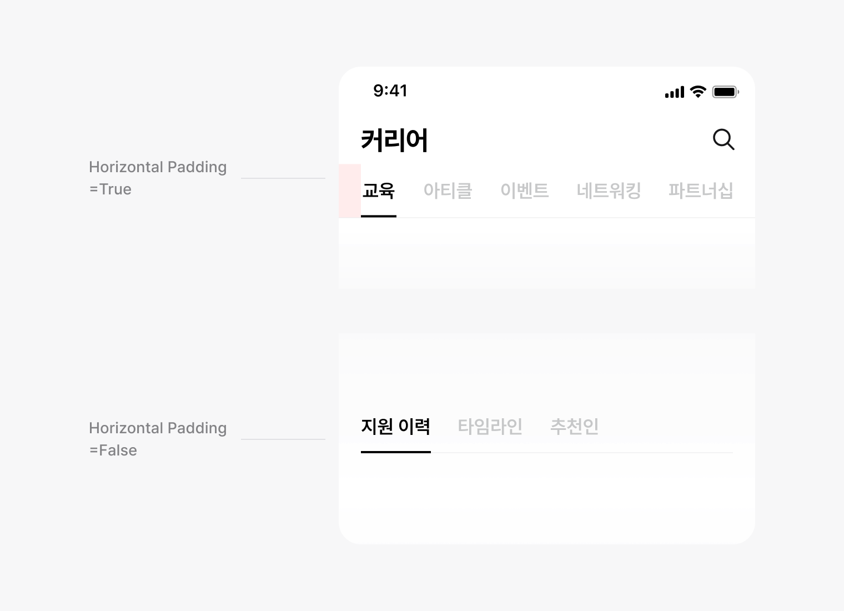
Task: Click the black underline beneath 교육
Action: 379,216
